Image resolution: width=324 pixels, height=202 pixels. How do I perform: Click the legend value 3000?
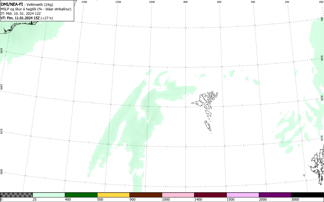(295, 199)
